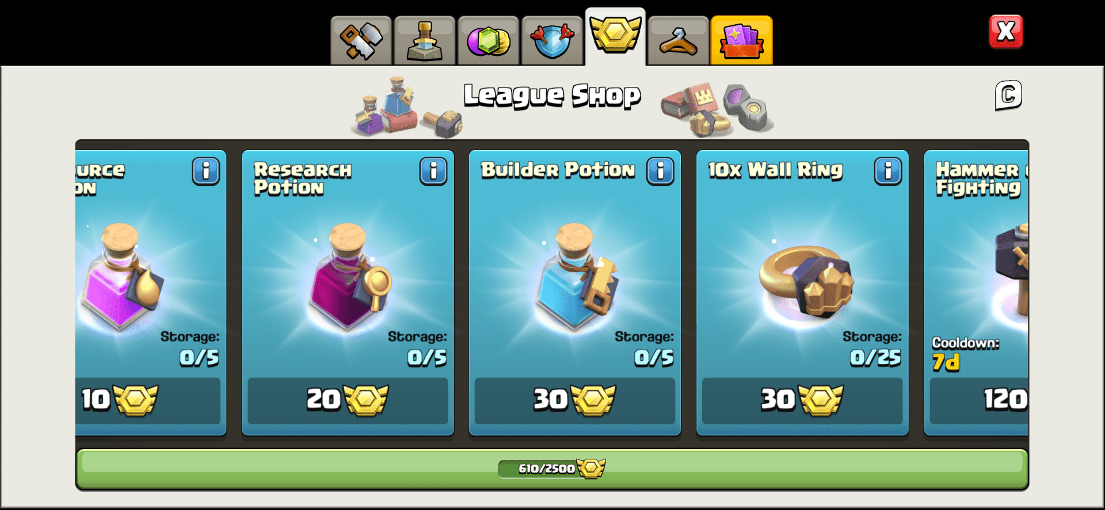Close the shop with the red X
This screenshot has width=1105, height=510.
tap(1005, 31)
